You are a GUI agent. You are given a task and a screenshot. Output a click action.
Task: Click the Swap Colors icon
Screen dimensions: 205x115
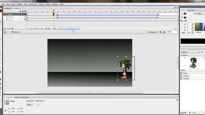pyautogui.click(x=186, y=21)
